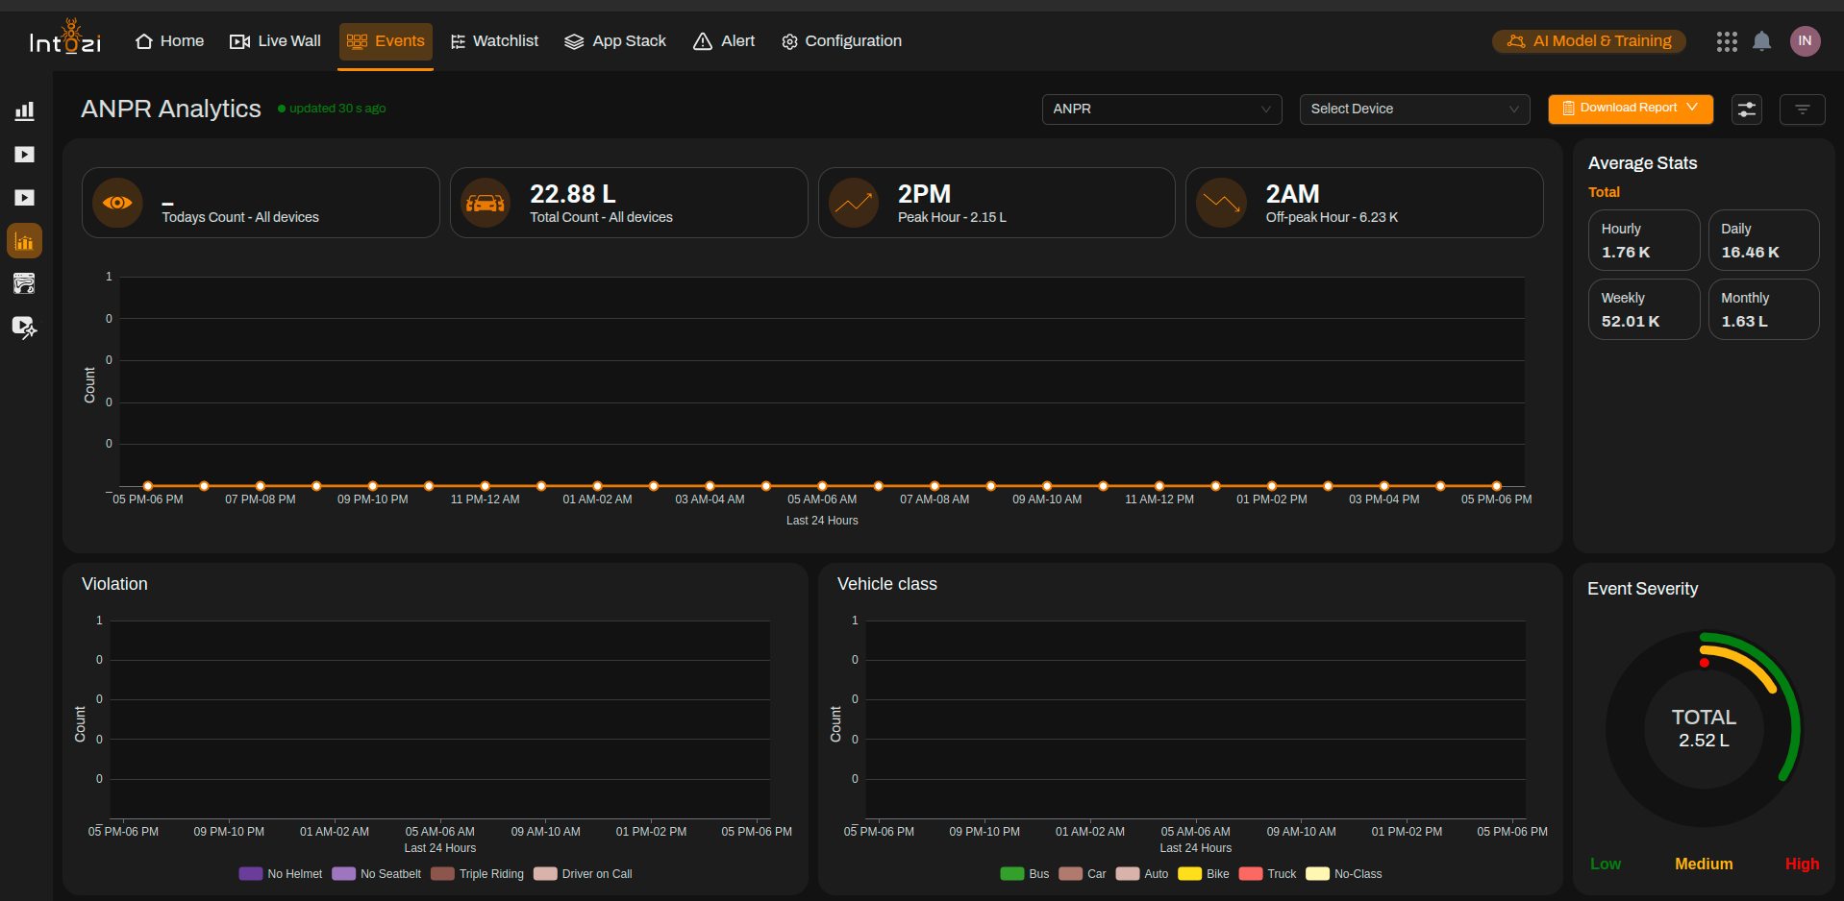
Task: Click the Intozi logo in the top left
Action: coord(65,37)
